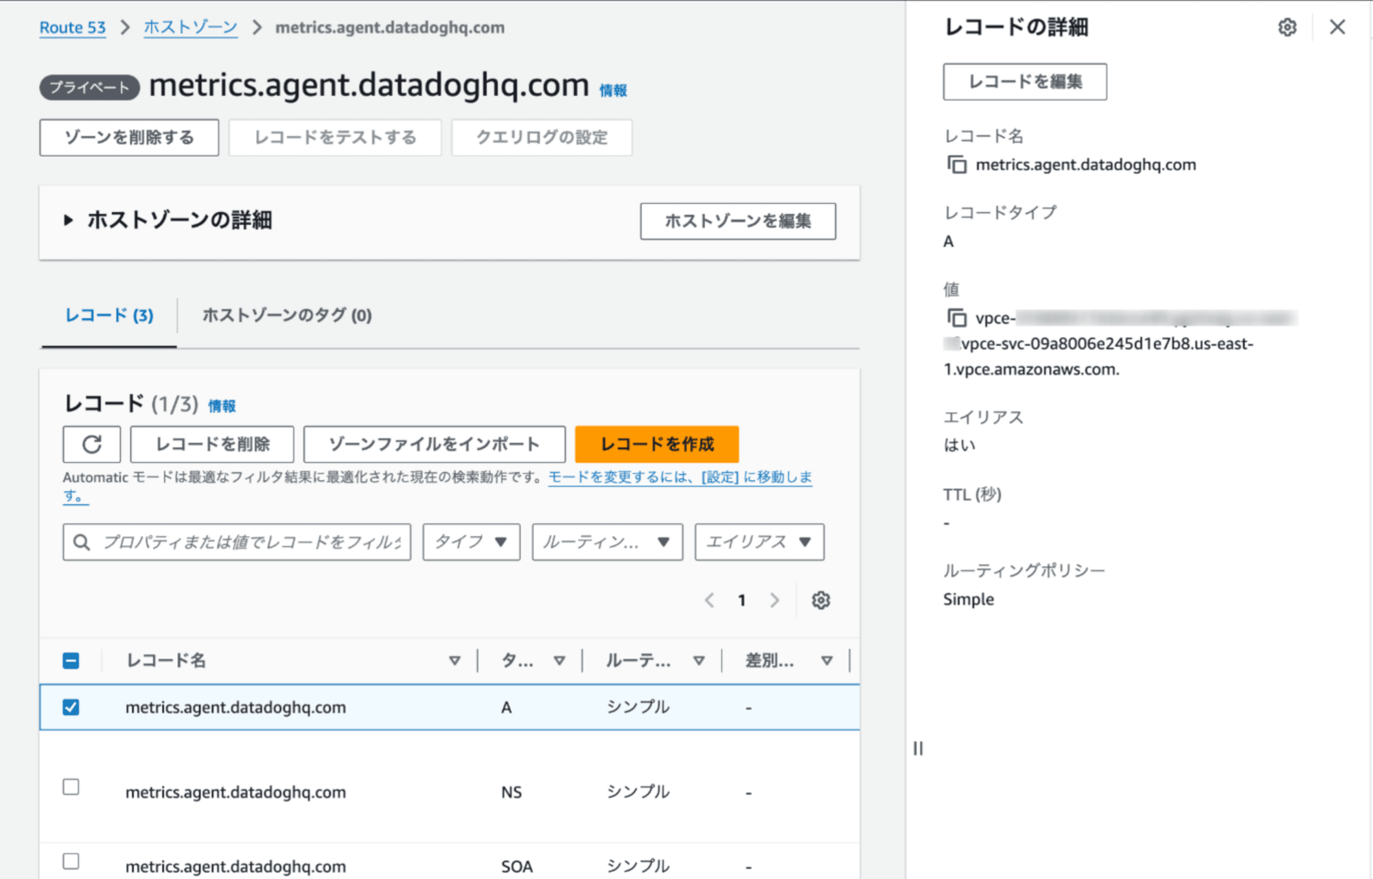Open 情報 link next to zone title

click(613, 91)
